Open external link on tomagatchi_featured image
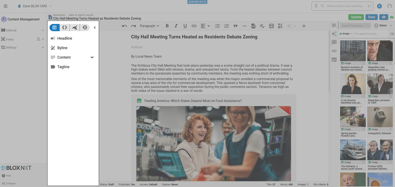Viewport: 395px width, 187px height. tap(391, 129)
